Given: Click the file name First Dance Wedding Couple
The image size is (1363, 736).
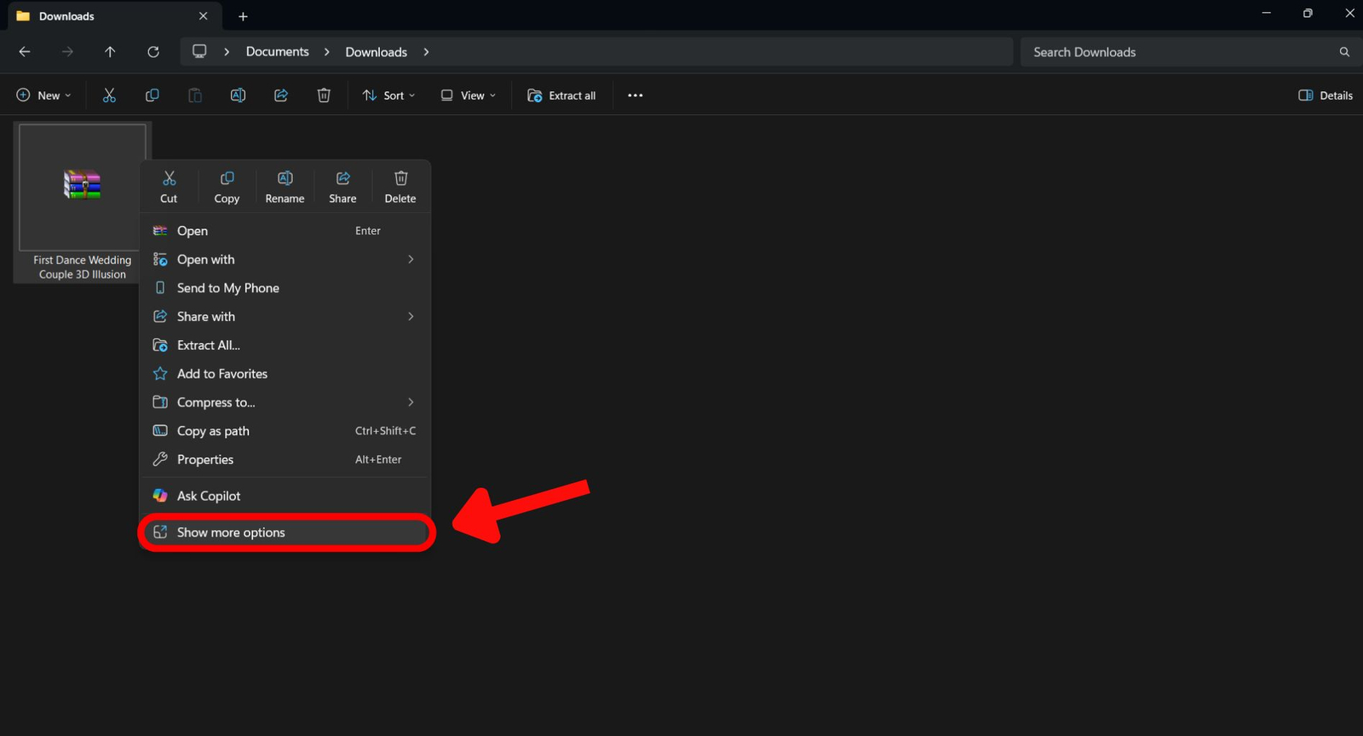Looking at the screenshot, I should click(83, 267).
